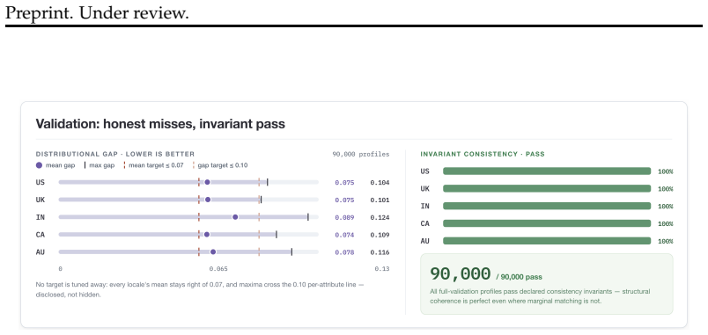Click the IN max value 0.124
The height and width of the screenshot is (335, 708).
(x=380, y=217)
